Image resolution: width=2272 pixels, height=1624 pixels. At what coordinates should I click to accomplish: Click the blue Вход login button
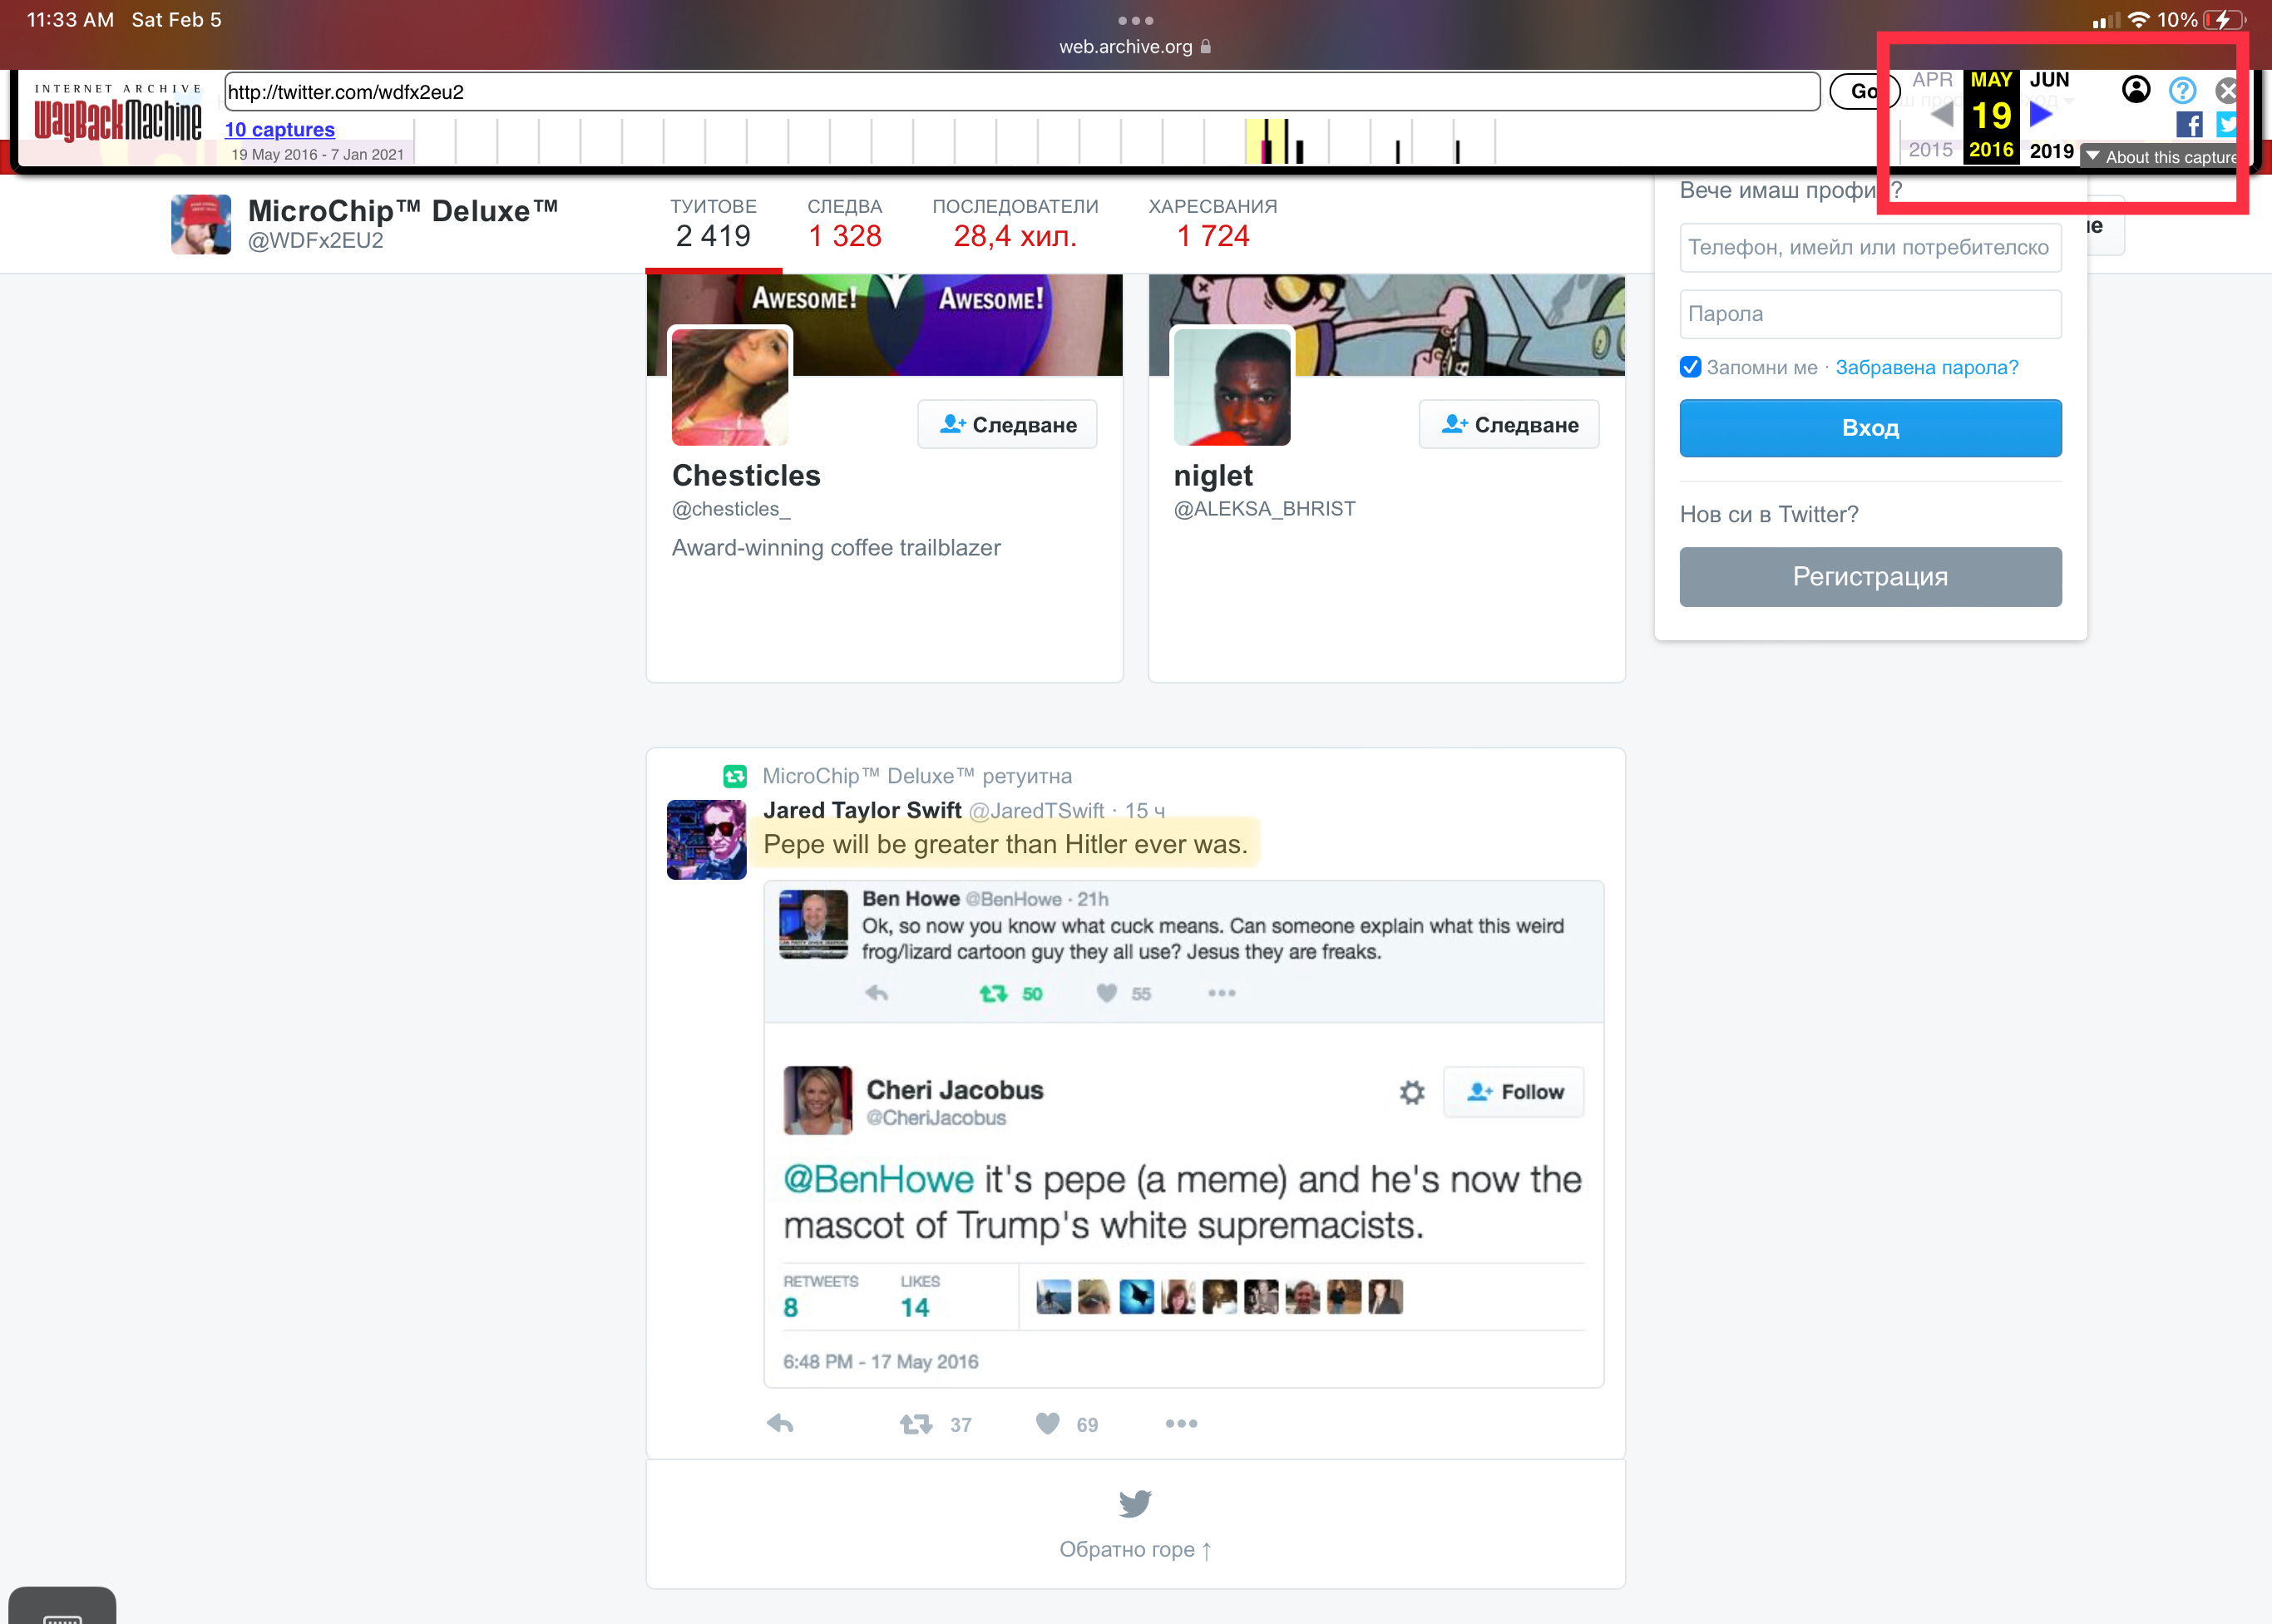(x=1870, y=428)
